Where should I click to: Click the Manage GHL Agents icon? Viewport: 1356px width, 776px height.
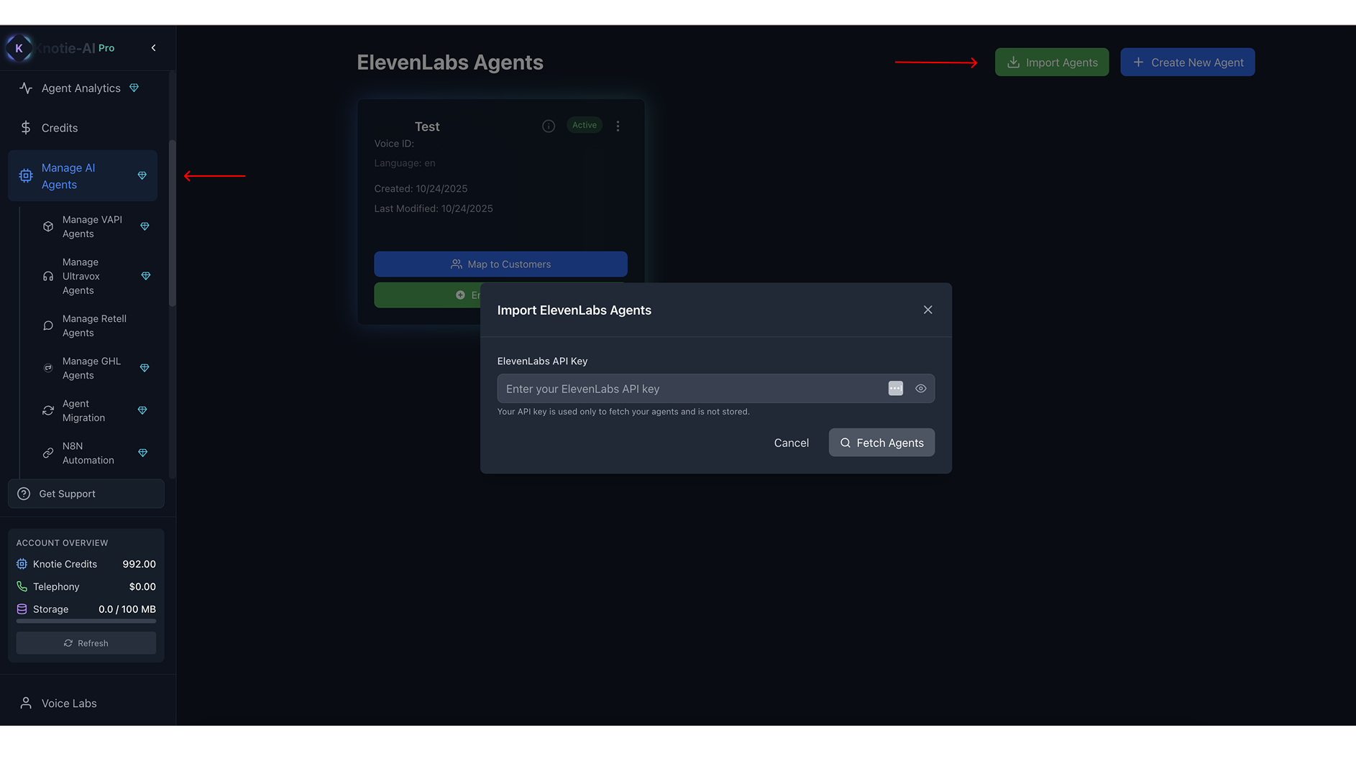click(x=48, y=369)
